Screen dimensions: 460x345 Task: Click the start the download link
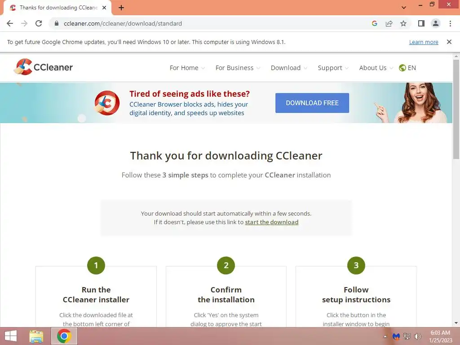(272, 222)
